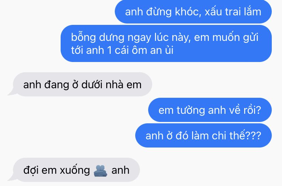Viewport: 282px width, 186px height.
Task: Click the 'đợi em xuống' gray message bubble
Action: pos(76,170)
